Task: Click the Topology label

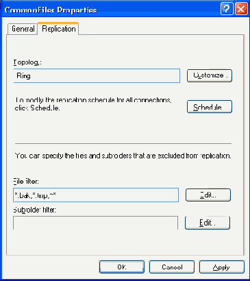Action: (27, 62)
